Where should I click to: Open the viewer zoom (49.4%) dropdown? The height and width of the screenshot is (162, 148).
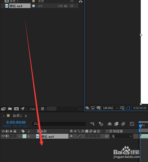(x=110, y=108)
